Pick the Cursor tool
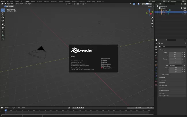The height and width of the screenshot is (117, 187). 3,14
